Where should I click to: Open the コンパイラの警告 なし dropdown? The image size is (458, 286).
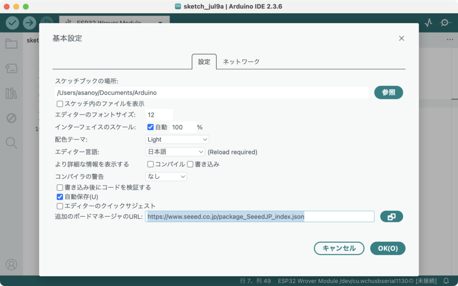click(x=166, y=177)
